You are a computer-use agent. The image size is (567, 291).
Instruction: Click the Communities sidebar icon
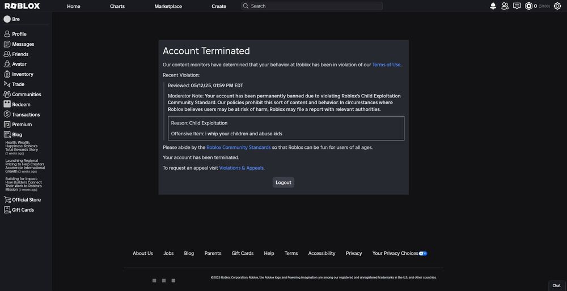pyautogui.click(x=7, y=94)
